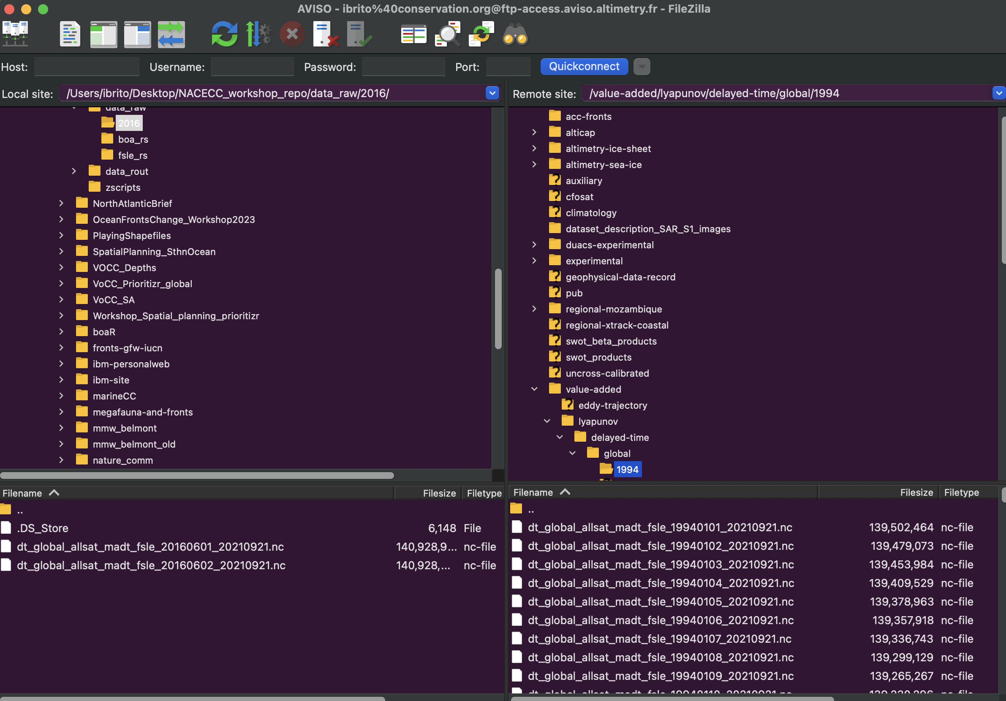Sort remote files by Filesize column
Image resolution: width=1006 pixels, height=701 pixels.
(x=916, y=492)
